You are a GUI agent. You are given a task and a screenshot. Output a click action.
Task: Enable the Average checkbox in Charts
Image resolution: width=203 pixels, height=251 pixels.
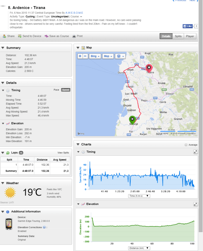click(x=186, y=145)
